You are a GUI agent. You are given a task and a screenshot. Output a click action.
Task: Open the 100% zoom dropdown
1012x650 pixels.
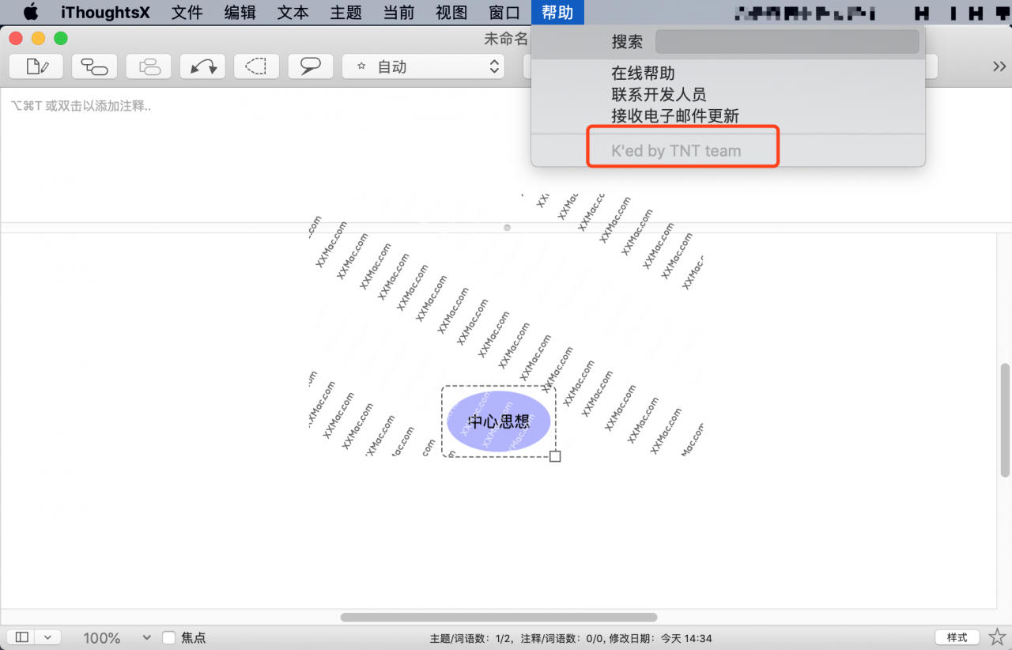[x=117, y=637]
